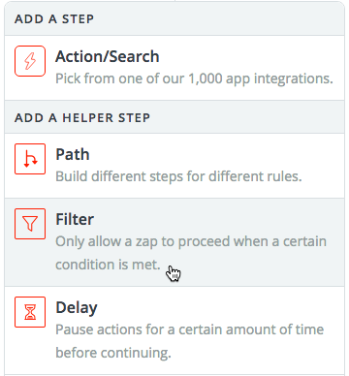Viewport: 349px width, 376px height.
Task: Click the Filter funnel icon
Action: pos(30,224)
